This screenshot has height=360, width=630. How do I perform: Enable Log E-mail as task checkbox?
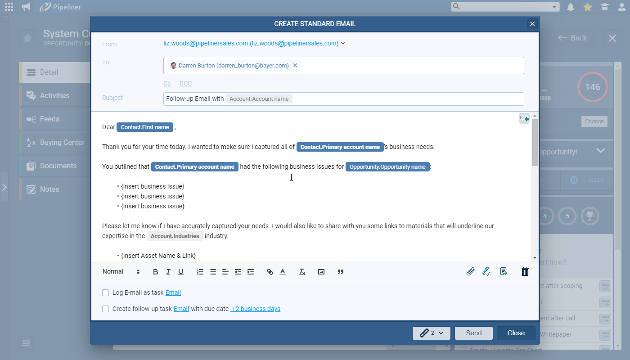(106, 293)
